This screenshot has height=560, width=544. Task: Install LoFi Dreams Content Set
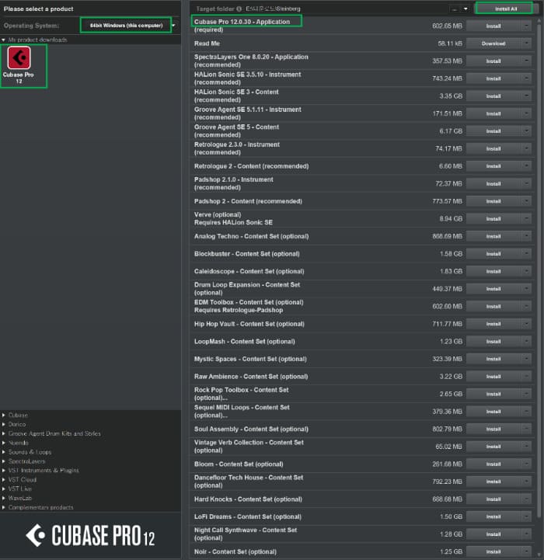(493, 517)
